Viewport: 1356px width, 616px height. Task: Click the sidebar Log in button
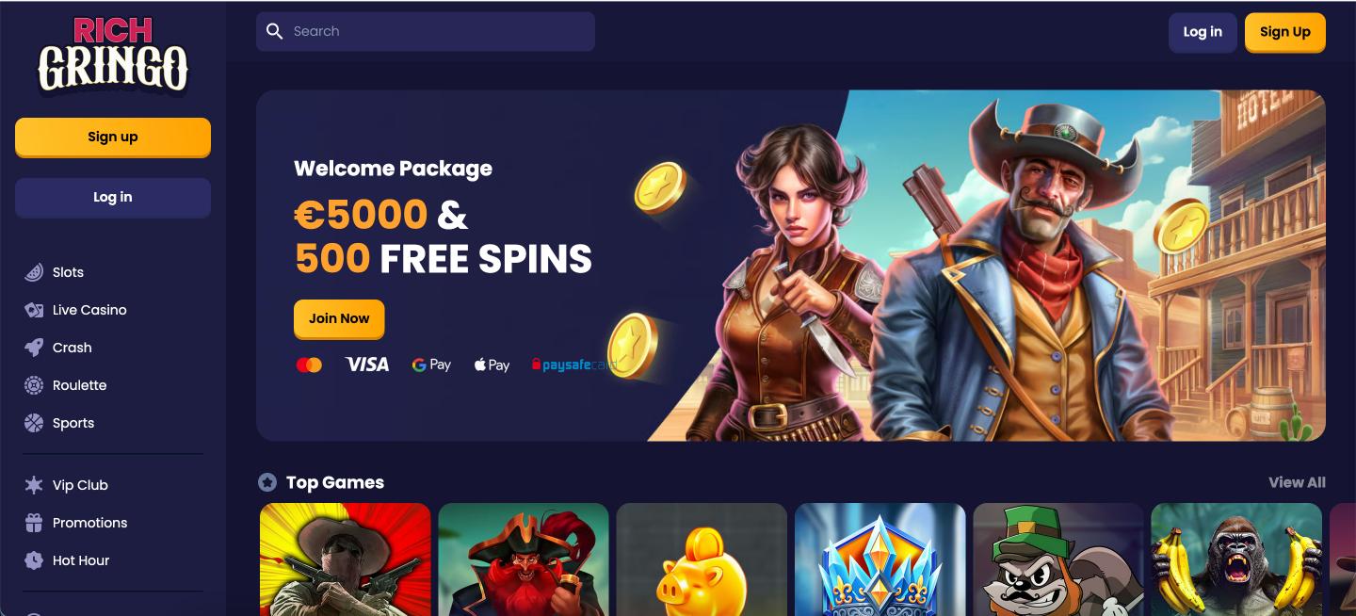pos(113,198)
